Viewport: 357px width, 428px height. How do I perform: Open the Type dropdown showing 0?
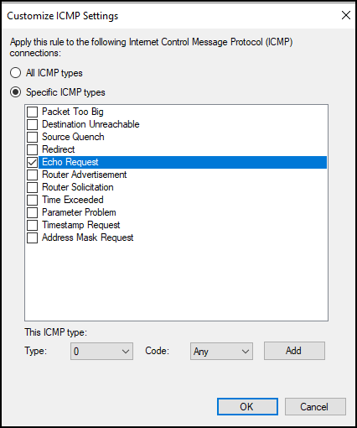click(x=101, y=351)
